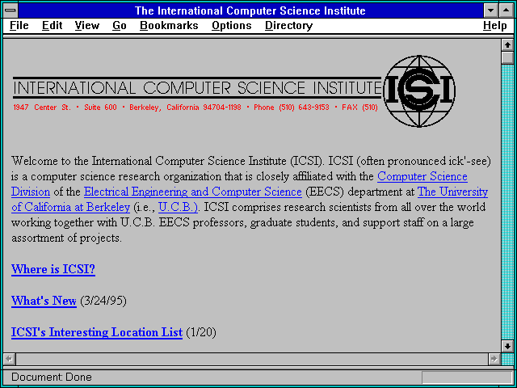Click vertical scrollbar up arrow
Screen dimensions: 517x388
[507, 45]
